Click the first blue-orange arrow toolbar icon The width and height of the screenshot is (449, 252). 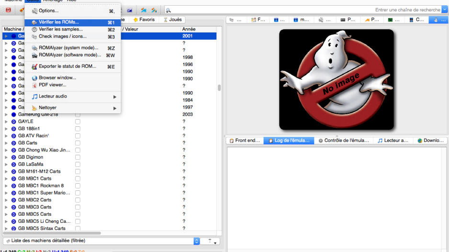point(144,11)
